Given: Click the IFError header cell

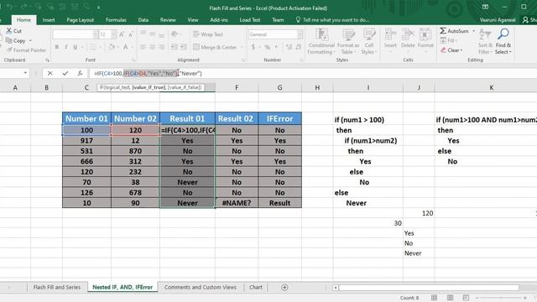Looking at the screenshot, I should click(x=279, y=118).
